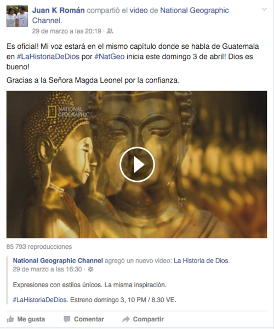Open the #NatGeo hashtag
This screenshot has width=274, height=329.
click(110, 57)
